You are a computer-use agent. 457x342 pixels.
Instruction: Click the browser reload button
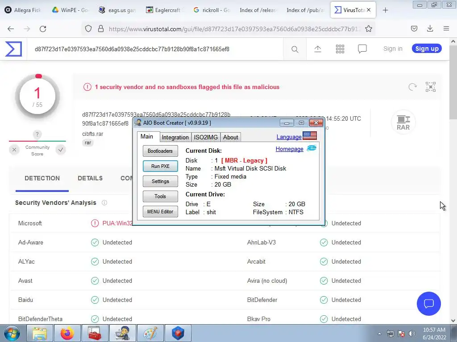click(43, 28)
